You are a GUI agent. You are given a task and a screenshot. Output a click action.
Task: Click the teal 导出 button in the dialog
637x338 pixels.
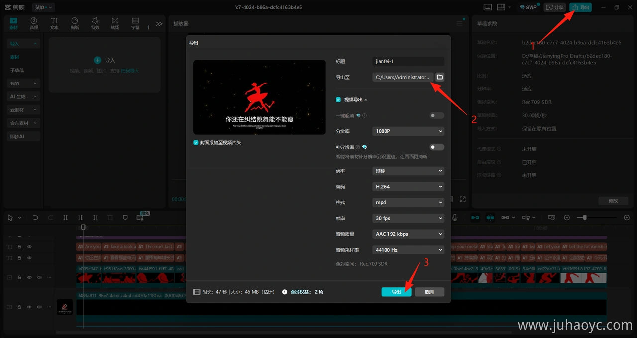pos(396,292)
